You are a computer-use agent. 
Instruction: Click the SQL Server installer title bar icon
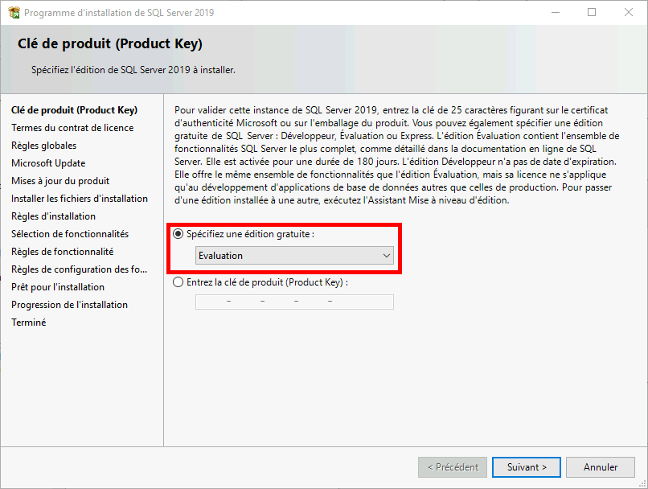tap(12, 12)
